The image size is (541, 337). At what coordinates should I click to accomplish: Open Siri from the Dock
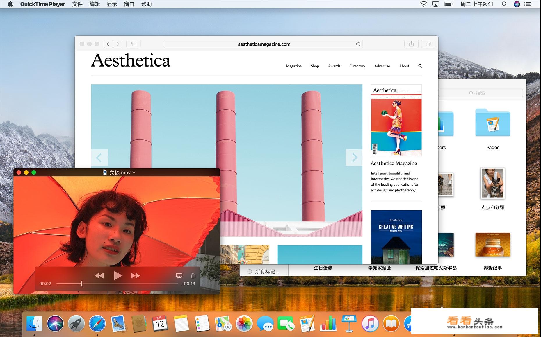coord(55,323)
